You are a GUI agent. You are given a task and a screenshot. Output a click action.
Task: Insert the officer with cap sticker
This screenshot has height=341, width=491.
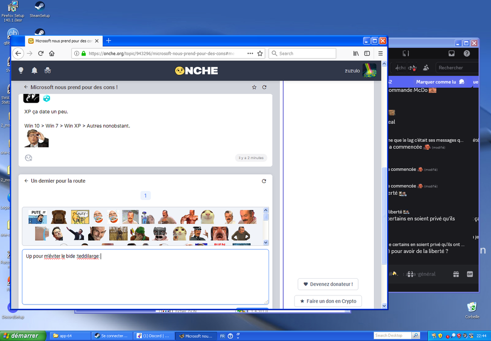pos(199,234)
